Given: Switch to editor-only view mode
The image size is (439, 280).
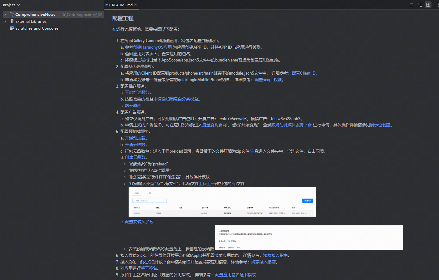Looking at the screenshot, I should coord(412,5).
